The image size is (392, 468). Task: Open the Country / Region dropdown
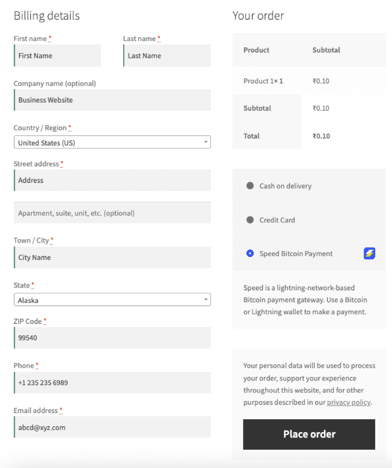pos(112,142)
